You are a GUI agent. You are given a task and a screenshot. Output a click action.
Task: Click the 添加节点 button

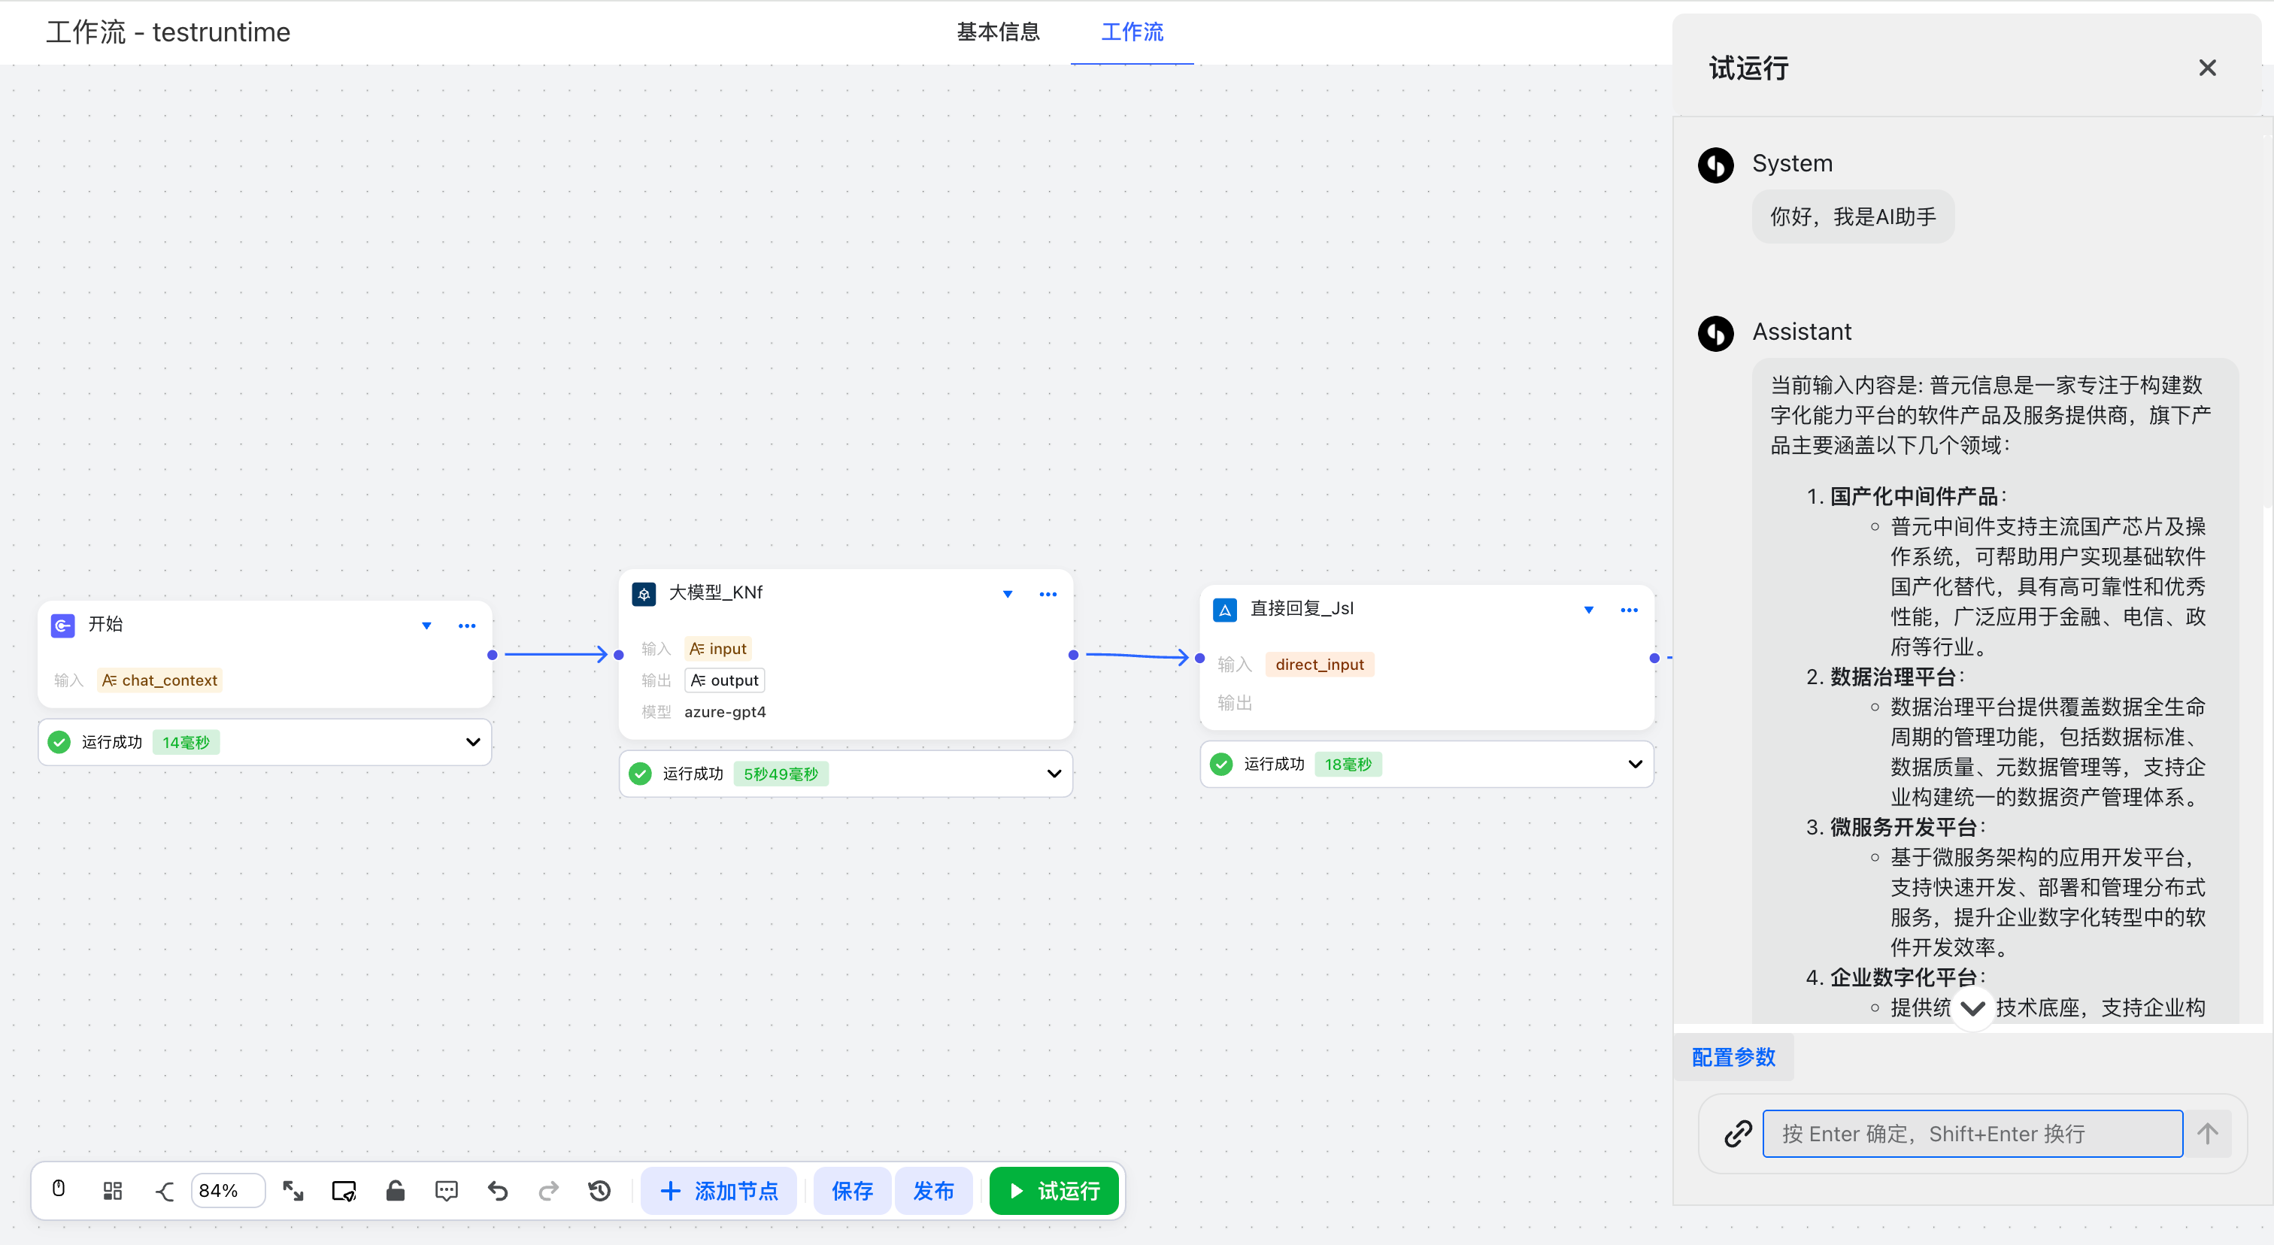(x=719, y=1190)
